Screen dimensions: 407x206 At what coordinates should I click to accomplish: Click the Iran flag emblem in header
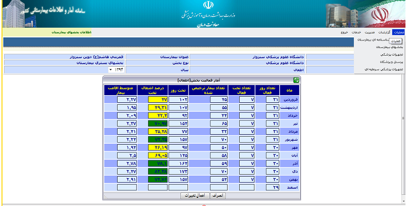click(x=386, y=15)
